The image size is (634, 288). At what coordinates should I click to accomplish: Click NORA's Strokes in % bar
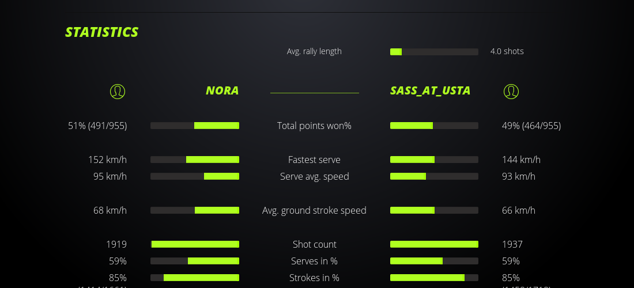pyautogui.click(x=195, y=278)
